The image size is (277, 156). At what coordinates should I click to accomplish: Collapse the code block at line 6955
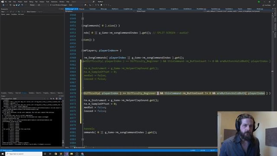click(x=83, y=40)
